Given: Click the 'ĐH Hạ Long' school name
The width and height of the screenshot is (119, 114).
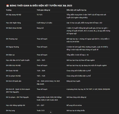Looking at the screenshot, I should tap(10, 110).
